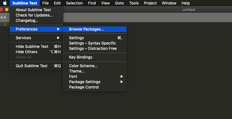The height and width of the screenshot is (119, 232).
Task: Click line number 1 in gutter
Action: pos(5,24)
